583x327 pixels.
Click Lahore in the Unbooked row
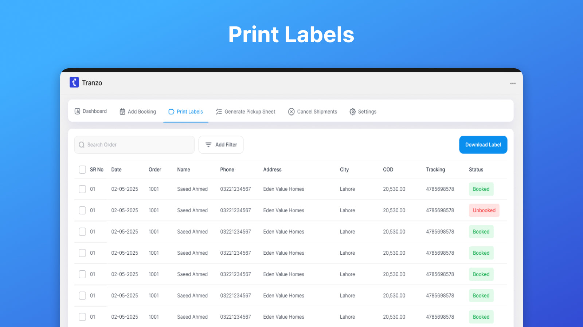pos(348,210)
